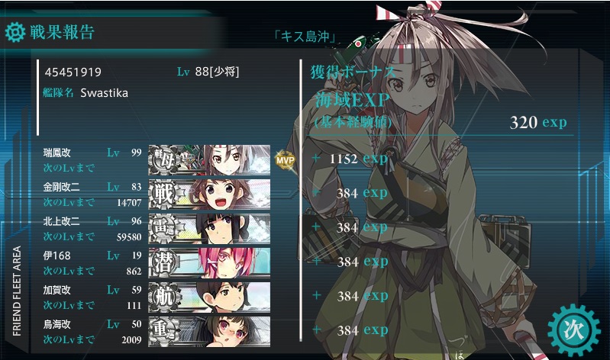Click the 重巡 cruiser type icon

(x=164, y=331)
